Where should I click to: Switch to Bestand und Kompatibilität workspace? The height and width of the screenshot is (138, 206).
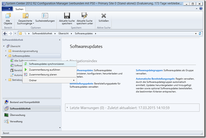(32, 102)
